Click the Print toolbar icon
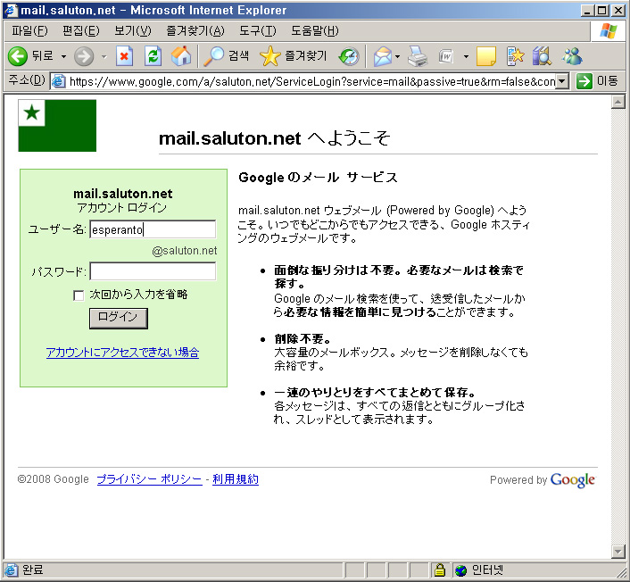 pos(418,56)
